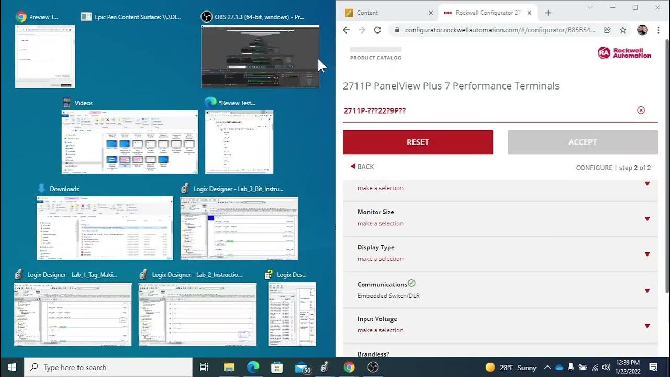
Task: Select the Logix Designer Lab_1_Tag_Maki thumbnail
Action: click(x=73, y=314)
